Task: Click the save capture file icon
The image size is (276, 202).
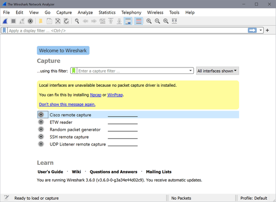Action: pos(49,21)
